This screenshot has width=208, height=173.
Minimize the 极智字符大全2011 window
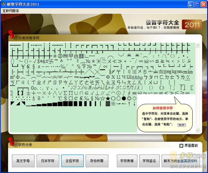[x=191, y=4]
